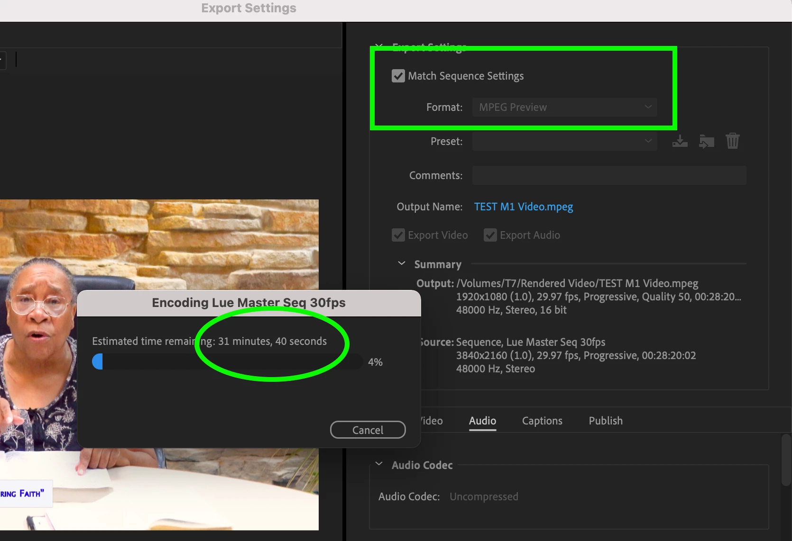Switch to the Publish tab

(x=606, y=421)
